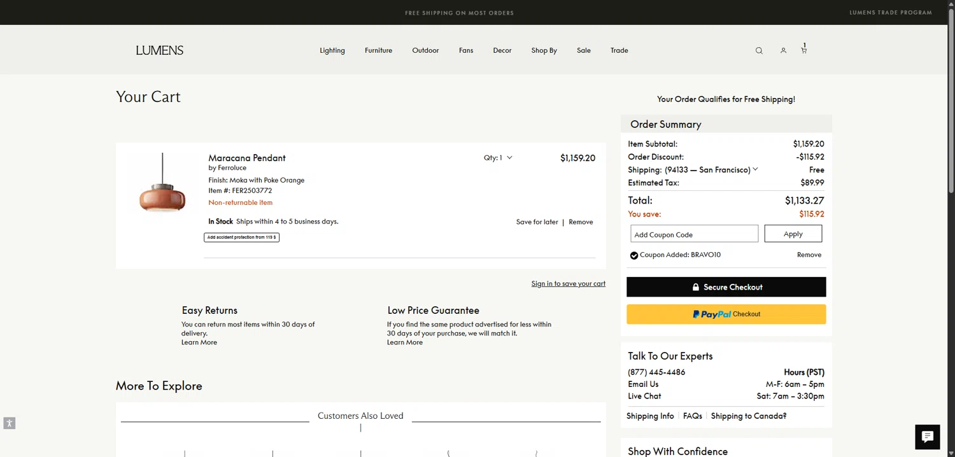Screen dimensions: 955x457
Task: Remove the BRAVO10 coupon
Action: (809, 255)
